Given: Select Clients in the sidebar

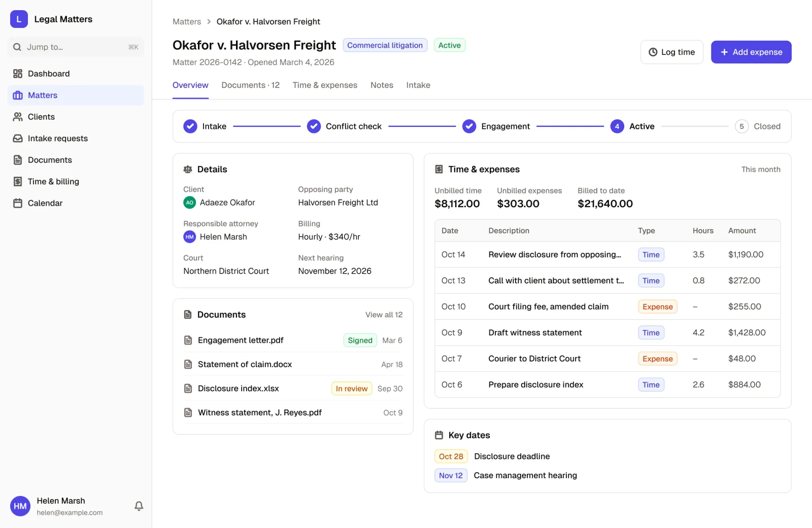Looking at the screenshot, I should click(76, 117).
